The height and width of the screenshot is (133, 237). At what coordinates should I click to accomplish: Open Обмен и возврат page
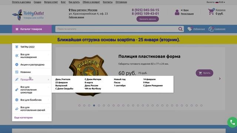(91, 2)
